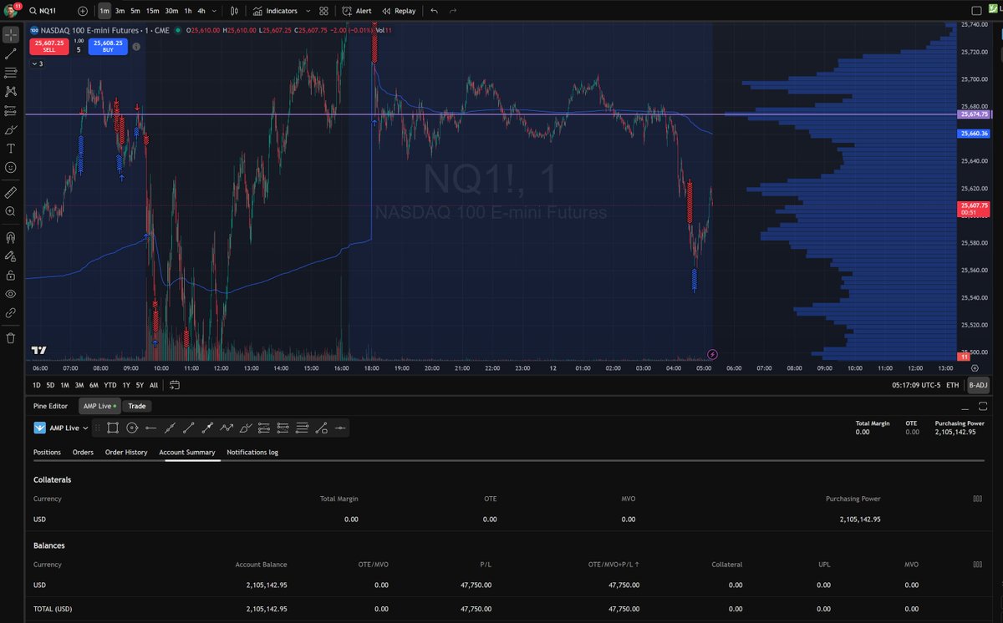Open the Indicators dialog
Viewport: 1003px width, 623px height.
[275, 11]
